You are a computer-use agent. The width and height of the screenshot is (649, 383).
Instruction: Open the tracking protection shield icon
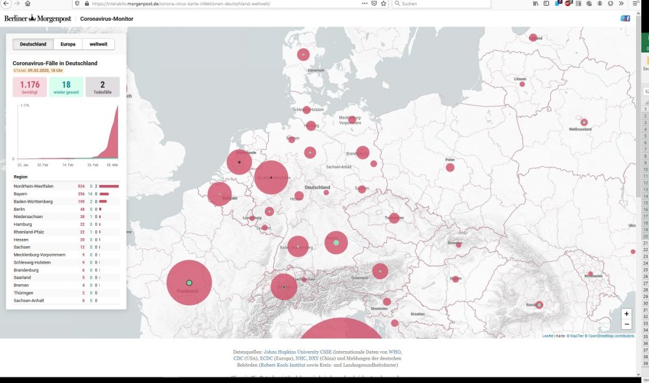coord(77,3)
